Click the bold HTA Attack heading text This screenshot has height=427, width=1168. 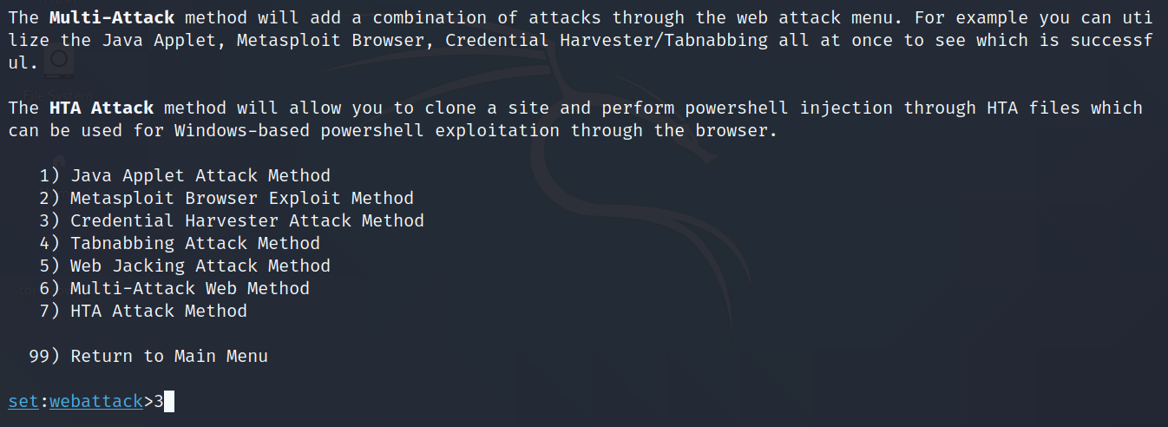pyautogui.click(x=102, y=108)
